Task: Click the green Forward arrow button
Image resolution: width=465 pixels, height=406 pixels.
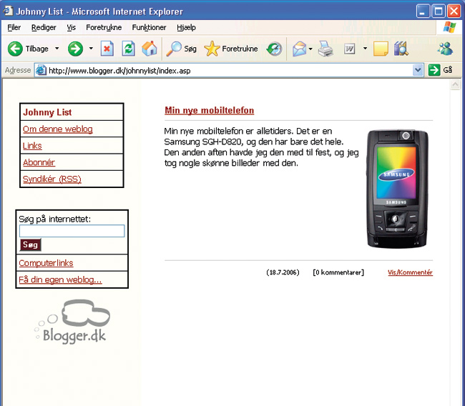Action: pos(75,49)
